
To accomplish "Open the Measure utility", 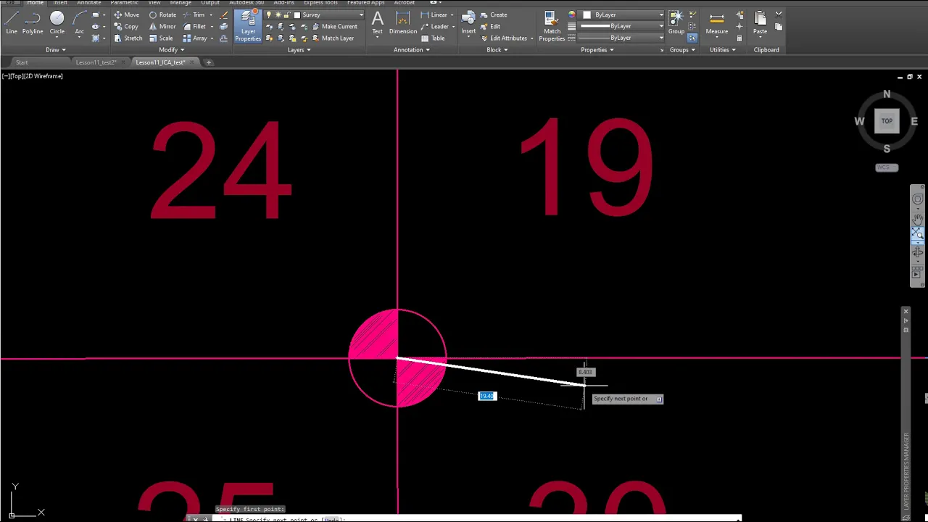I will [716, 22].
